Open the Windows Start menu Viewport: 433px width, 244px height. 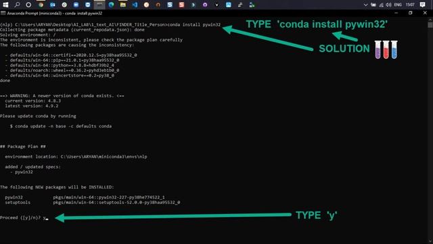(5, 5)
